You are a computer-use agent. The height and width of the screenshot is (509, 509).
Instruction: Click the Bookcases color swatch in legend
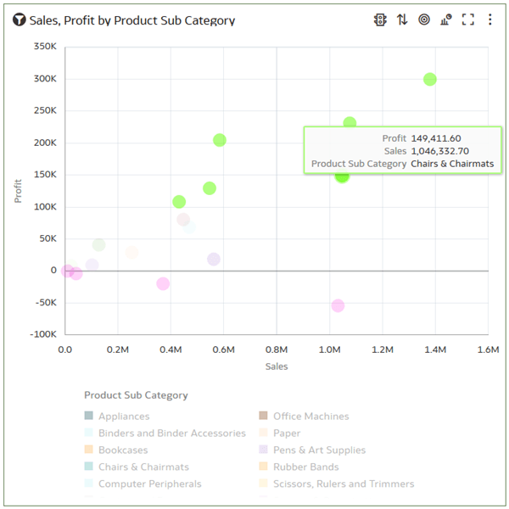pyautogui.click(x=88, y=450)
